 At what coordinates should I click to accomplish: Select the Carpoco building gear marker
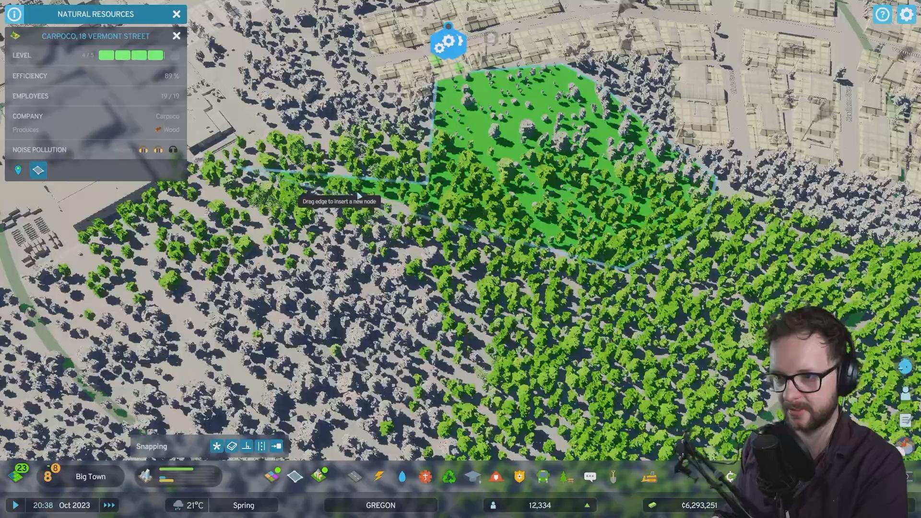(x=449, y=43)
